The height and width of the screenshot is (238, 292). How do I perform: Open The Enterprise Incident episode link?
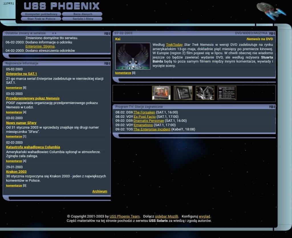pos(152,129)
